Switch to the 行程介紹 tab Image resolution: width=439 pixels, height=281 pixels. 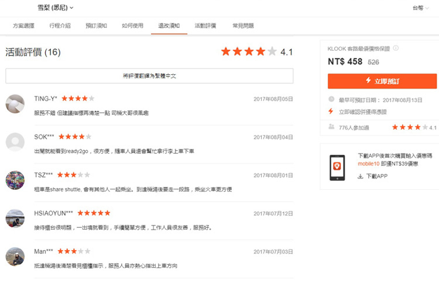[60, 26]
